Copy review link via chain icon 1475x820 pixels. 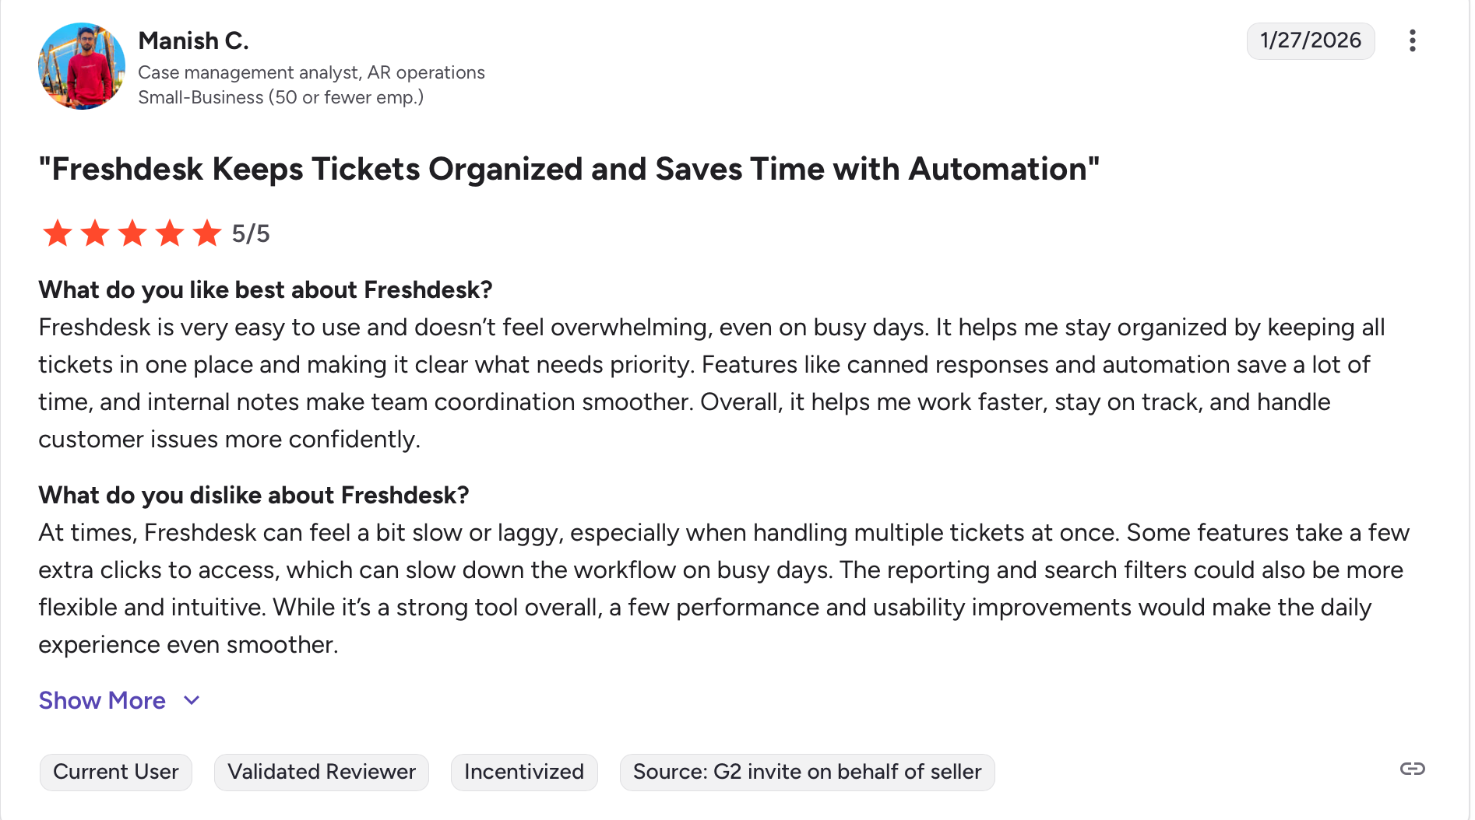coord(1412,769)
